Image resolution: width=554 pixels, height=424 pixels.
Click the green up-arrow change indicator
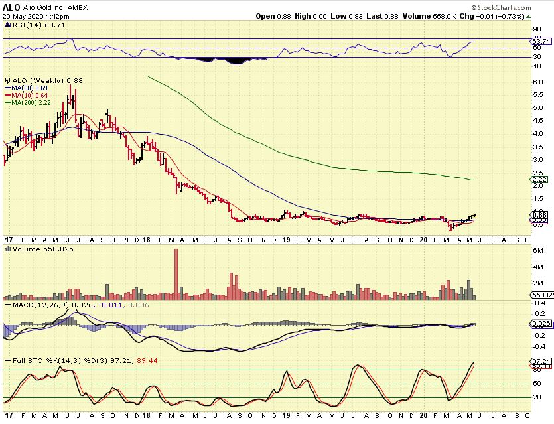pos(529,17)
